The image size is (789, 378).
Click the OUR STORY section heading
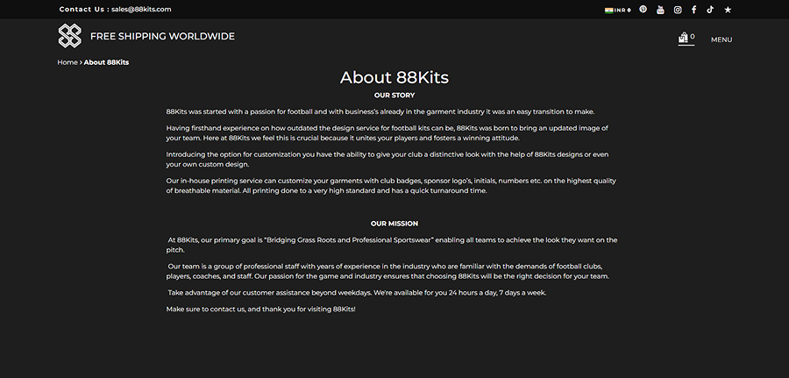pyautogui.click(x=394, y=95)
